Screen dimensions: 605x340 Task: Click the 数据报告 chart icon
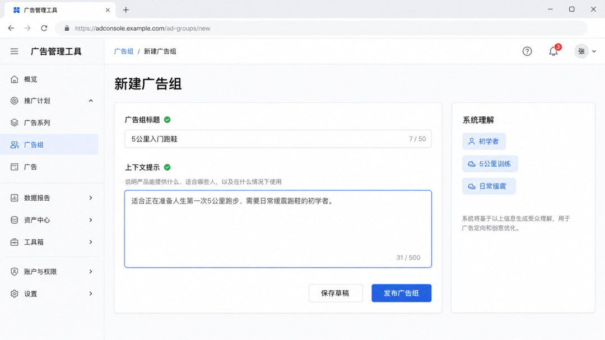pos(14,197)
